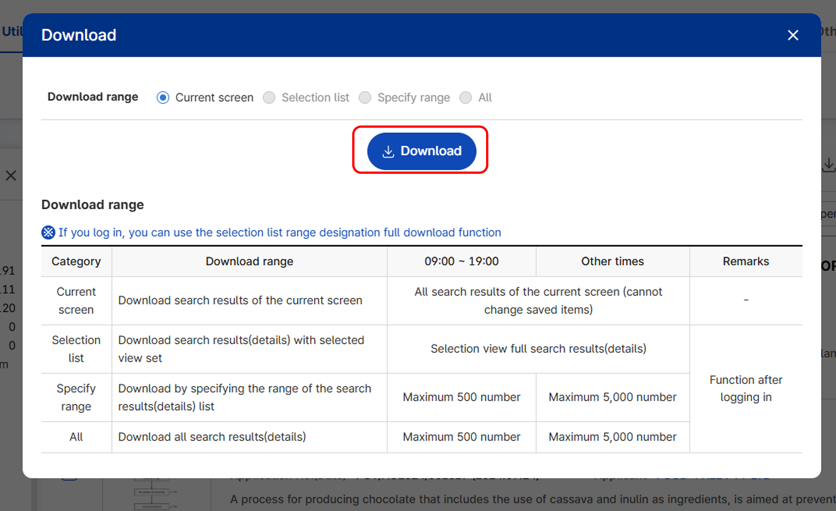Pick the All download range option
Image resolution: width=836 pixels, height=511 pixels.
click(465, 98)
